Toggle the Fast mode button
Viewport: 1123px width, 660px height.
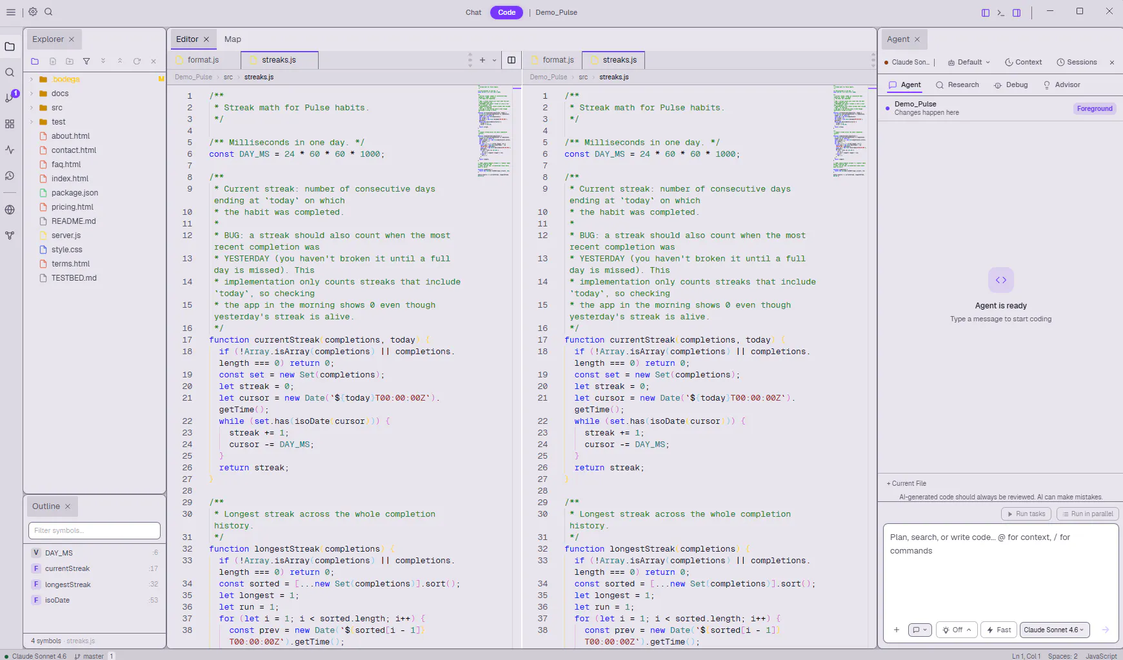pos(999,630)
